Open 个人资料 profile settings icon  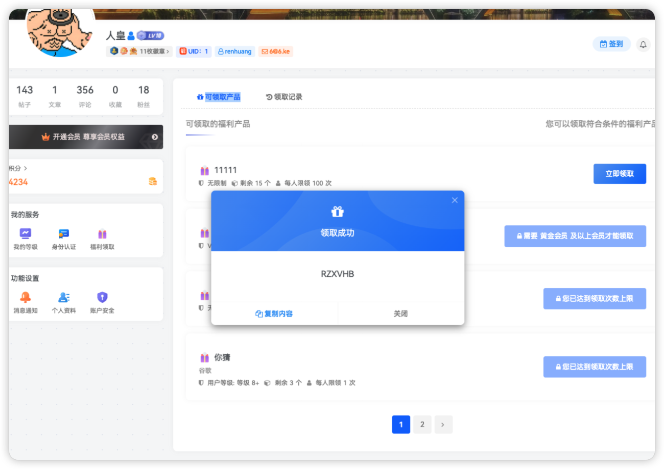point(64,298)
